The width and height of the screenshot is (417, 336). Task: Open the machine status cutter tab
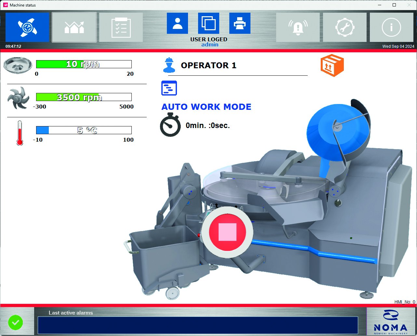point(27,28)
